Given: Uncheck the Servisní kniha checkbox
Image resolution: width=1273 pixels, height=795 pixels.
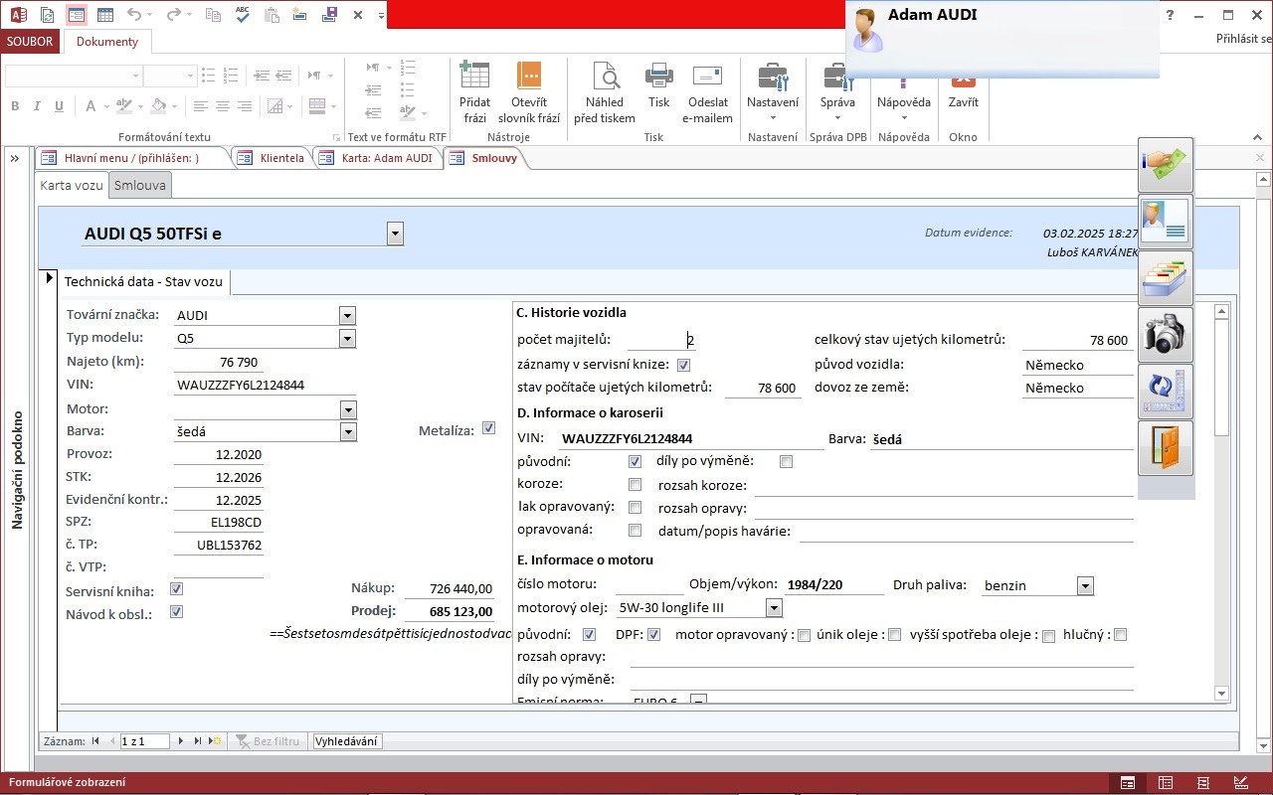Looking at the screenshot, I should (175, 588).
